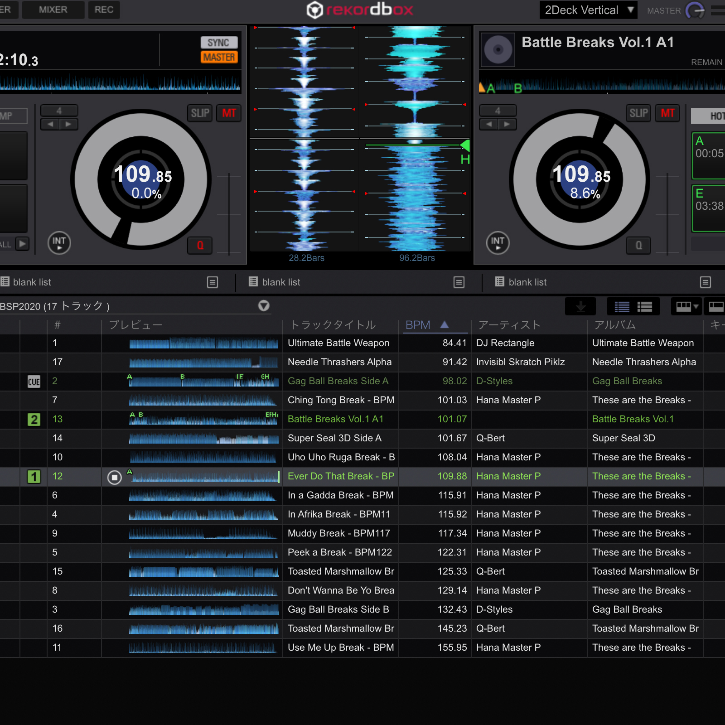Viewport: 725px width, 725px height.
Task: Expand the column display options dropdown
Action: point(686,307)
